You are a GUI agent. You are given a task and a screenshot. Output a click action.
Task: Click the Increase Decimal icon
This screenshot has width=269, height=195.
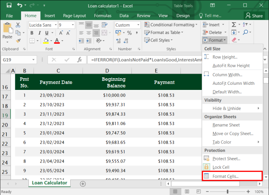click(x=119, y=41)
